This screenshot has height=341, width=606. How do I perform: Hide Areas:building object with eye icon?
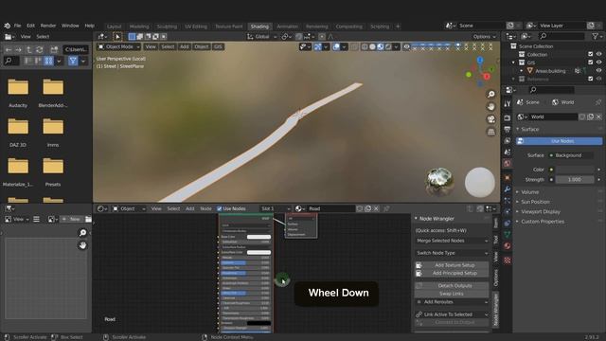(x=598, y=71)
